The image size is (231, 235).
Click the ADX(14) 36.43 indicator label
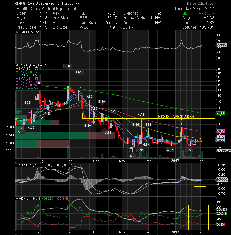pos(28,199)
